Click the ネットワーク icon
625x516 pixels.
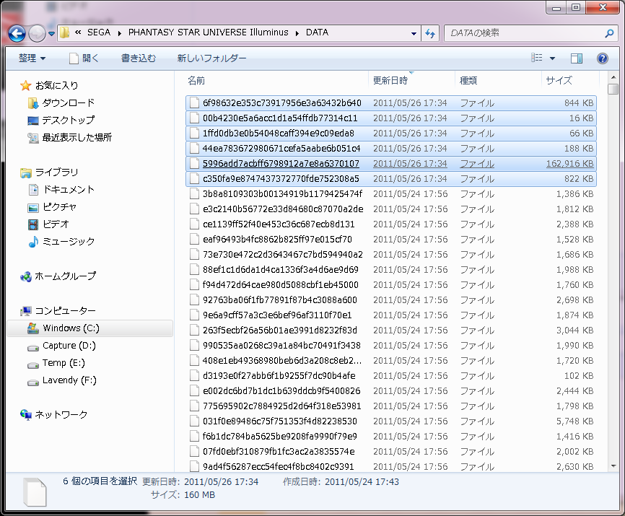(x=26, y=414)
